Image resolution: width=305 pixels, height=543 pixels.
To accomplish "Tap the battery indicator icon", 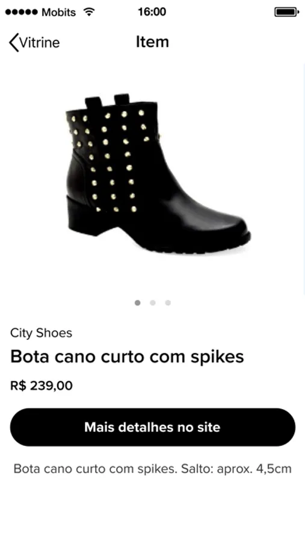I will (287, 12).
